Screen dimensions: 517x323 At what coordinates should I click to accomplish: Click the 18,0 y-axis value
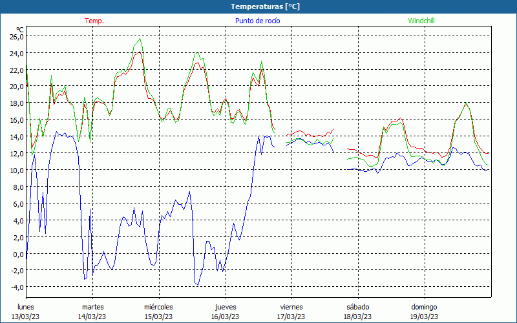pyautogui.click(x=17, y=103)
